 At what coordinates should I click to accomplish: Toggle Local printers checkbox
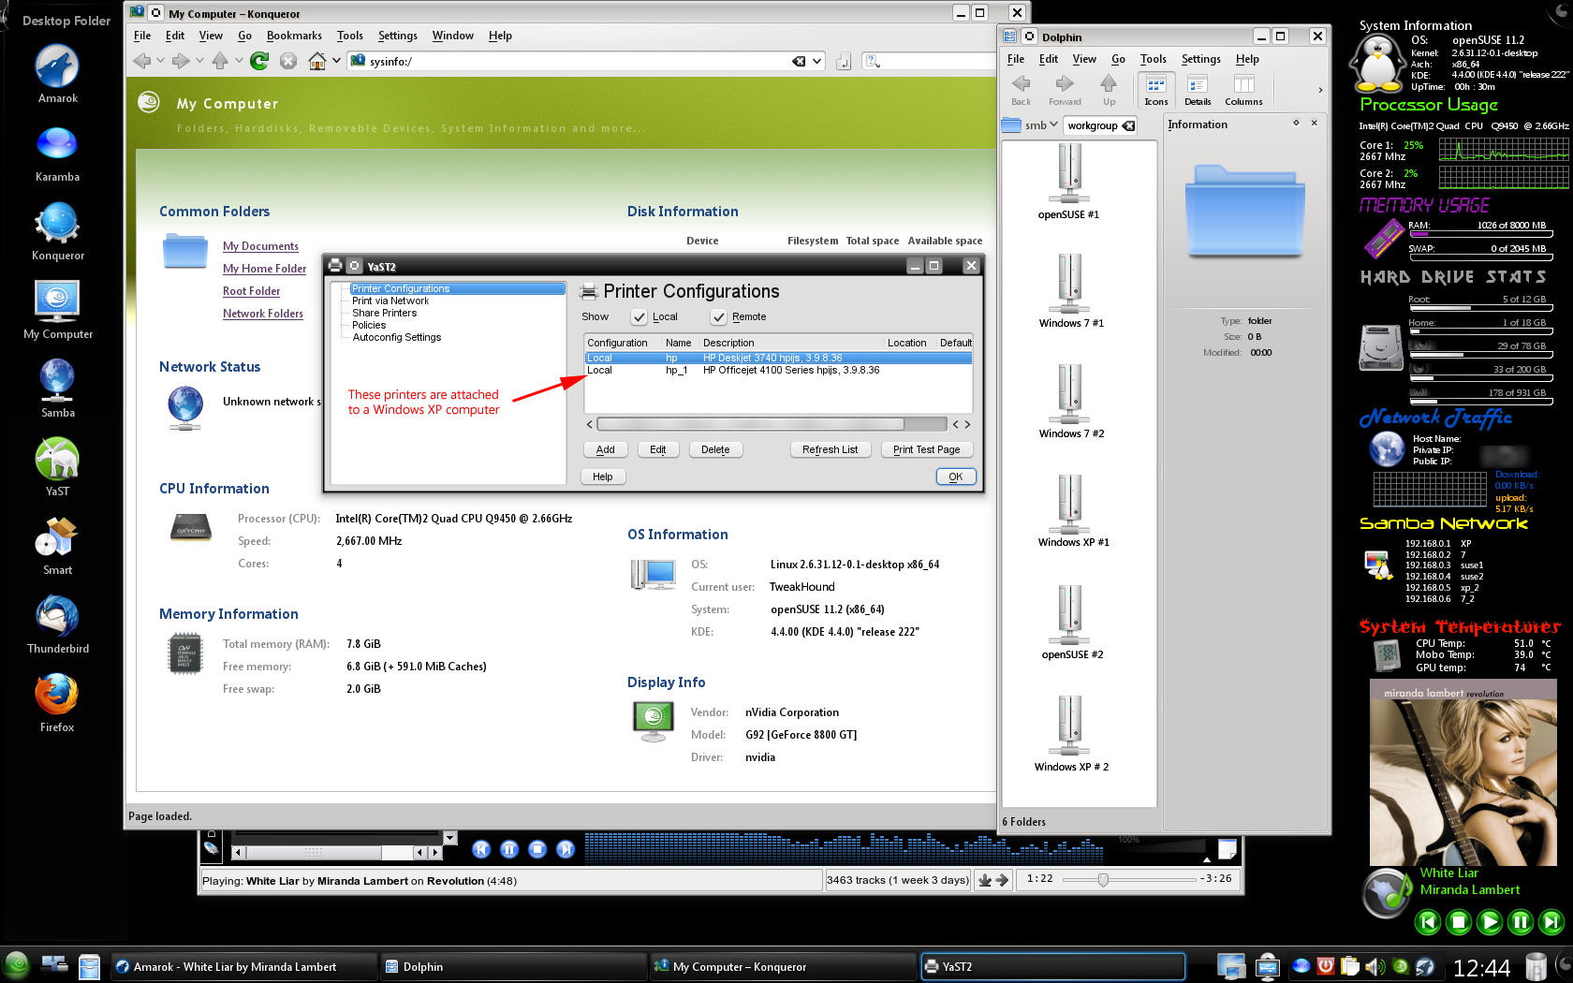point(639,317)
